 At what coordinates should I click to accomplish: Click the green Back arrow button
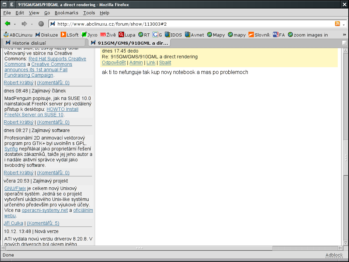point(7,24)
